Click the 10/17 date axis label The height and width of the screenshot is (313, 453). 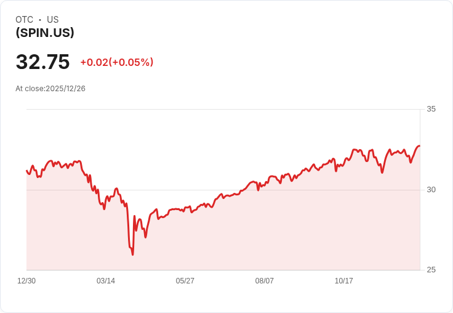click(344, 281)
